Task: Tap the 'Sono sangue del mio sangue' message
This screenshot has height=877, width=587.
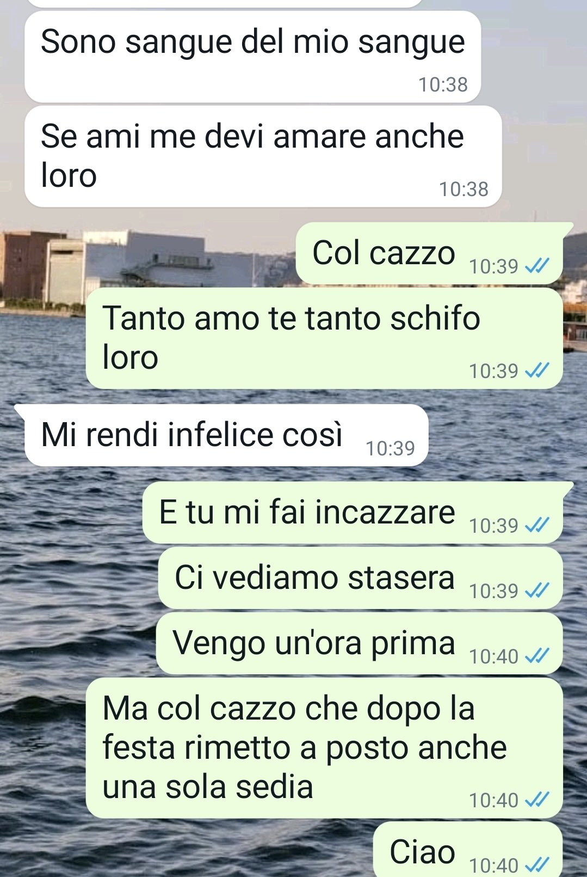Action: pos(253,57)
